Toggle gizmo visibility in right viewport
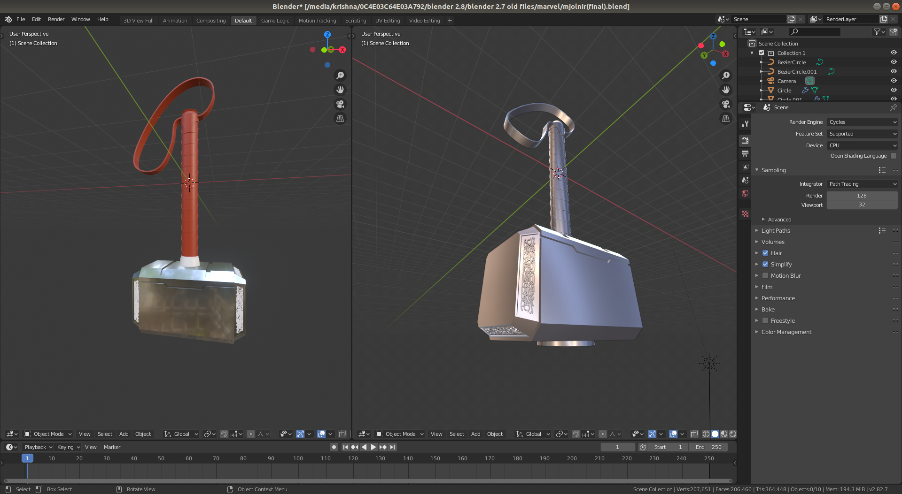This screenshot has width=902, height=494. click(652, 434)
